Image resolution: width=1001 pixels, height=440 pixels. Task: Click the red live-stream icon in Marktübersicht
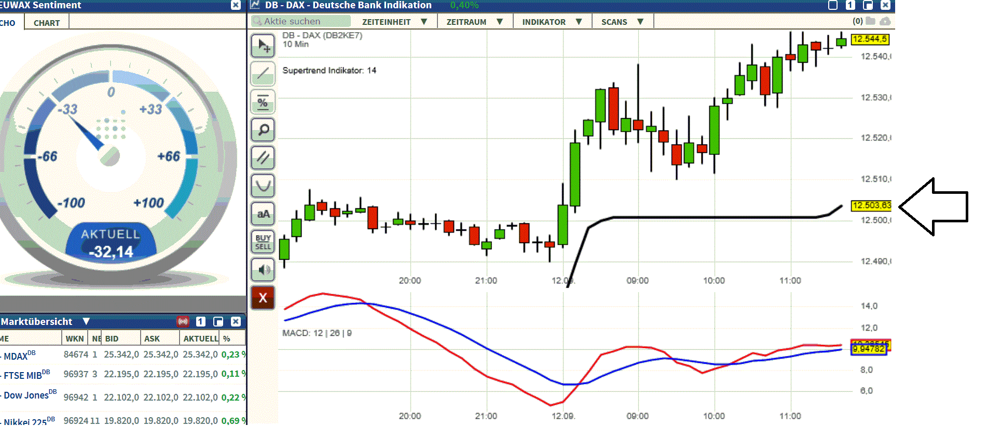(183, 321)
